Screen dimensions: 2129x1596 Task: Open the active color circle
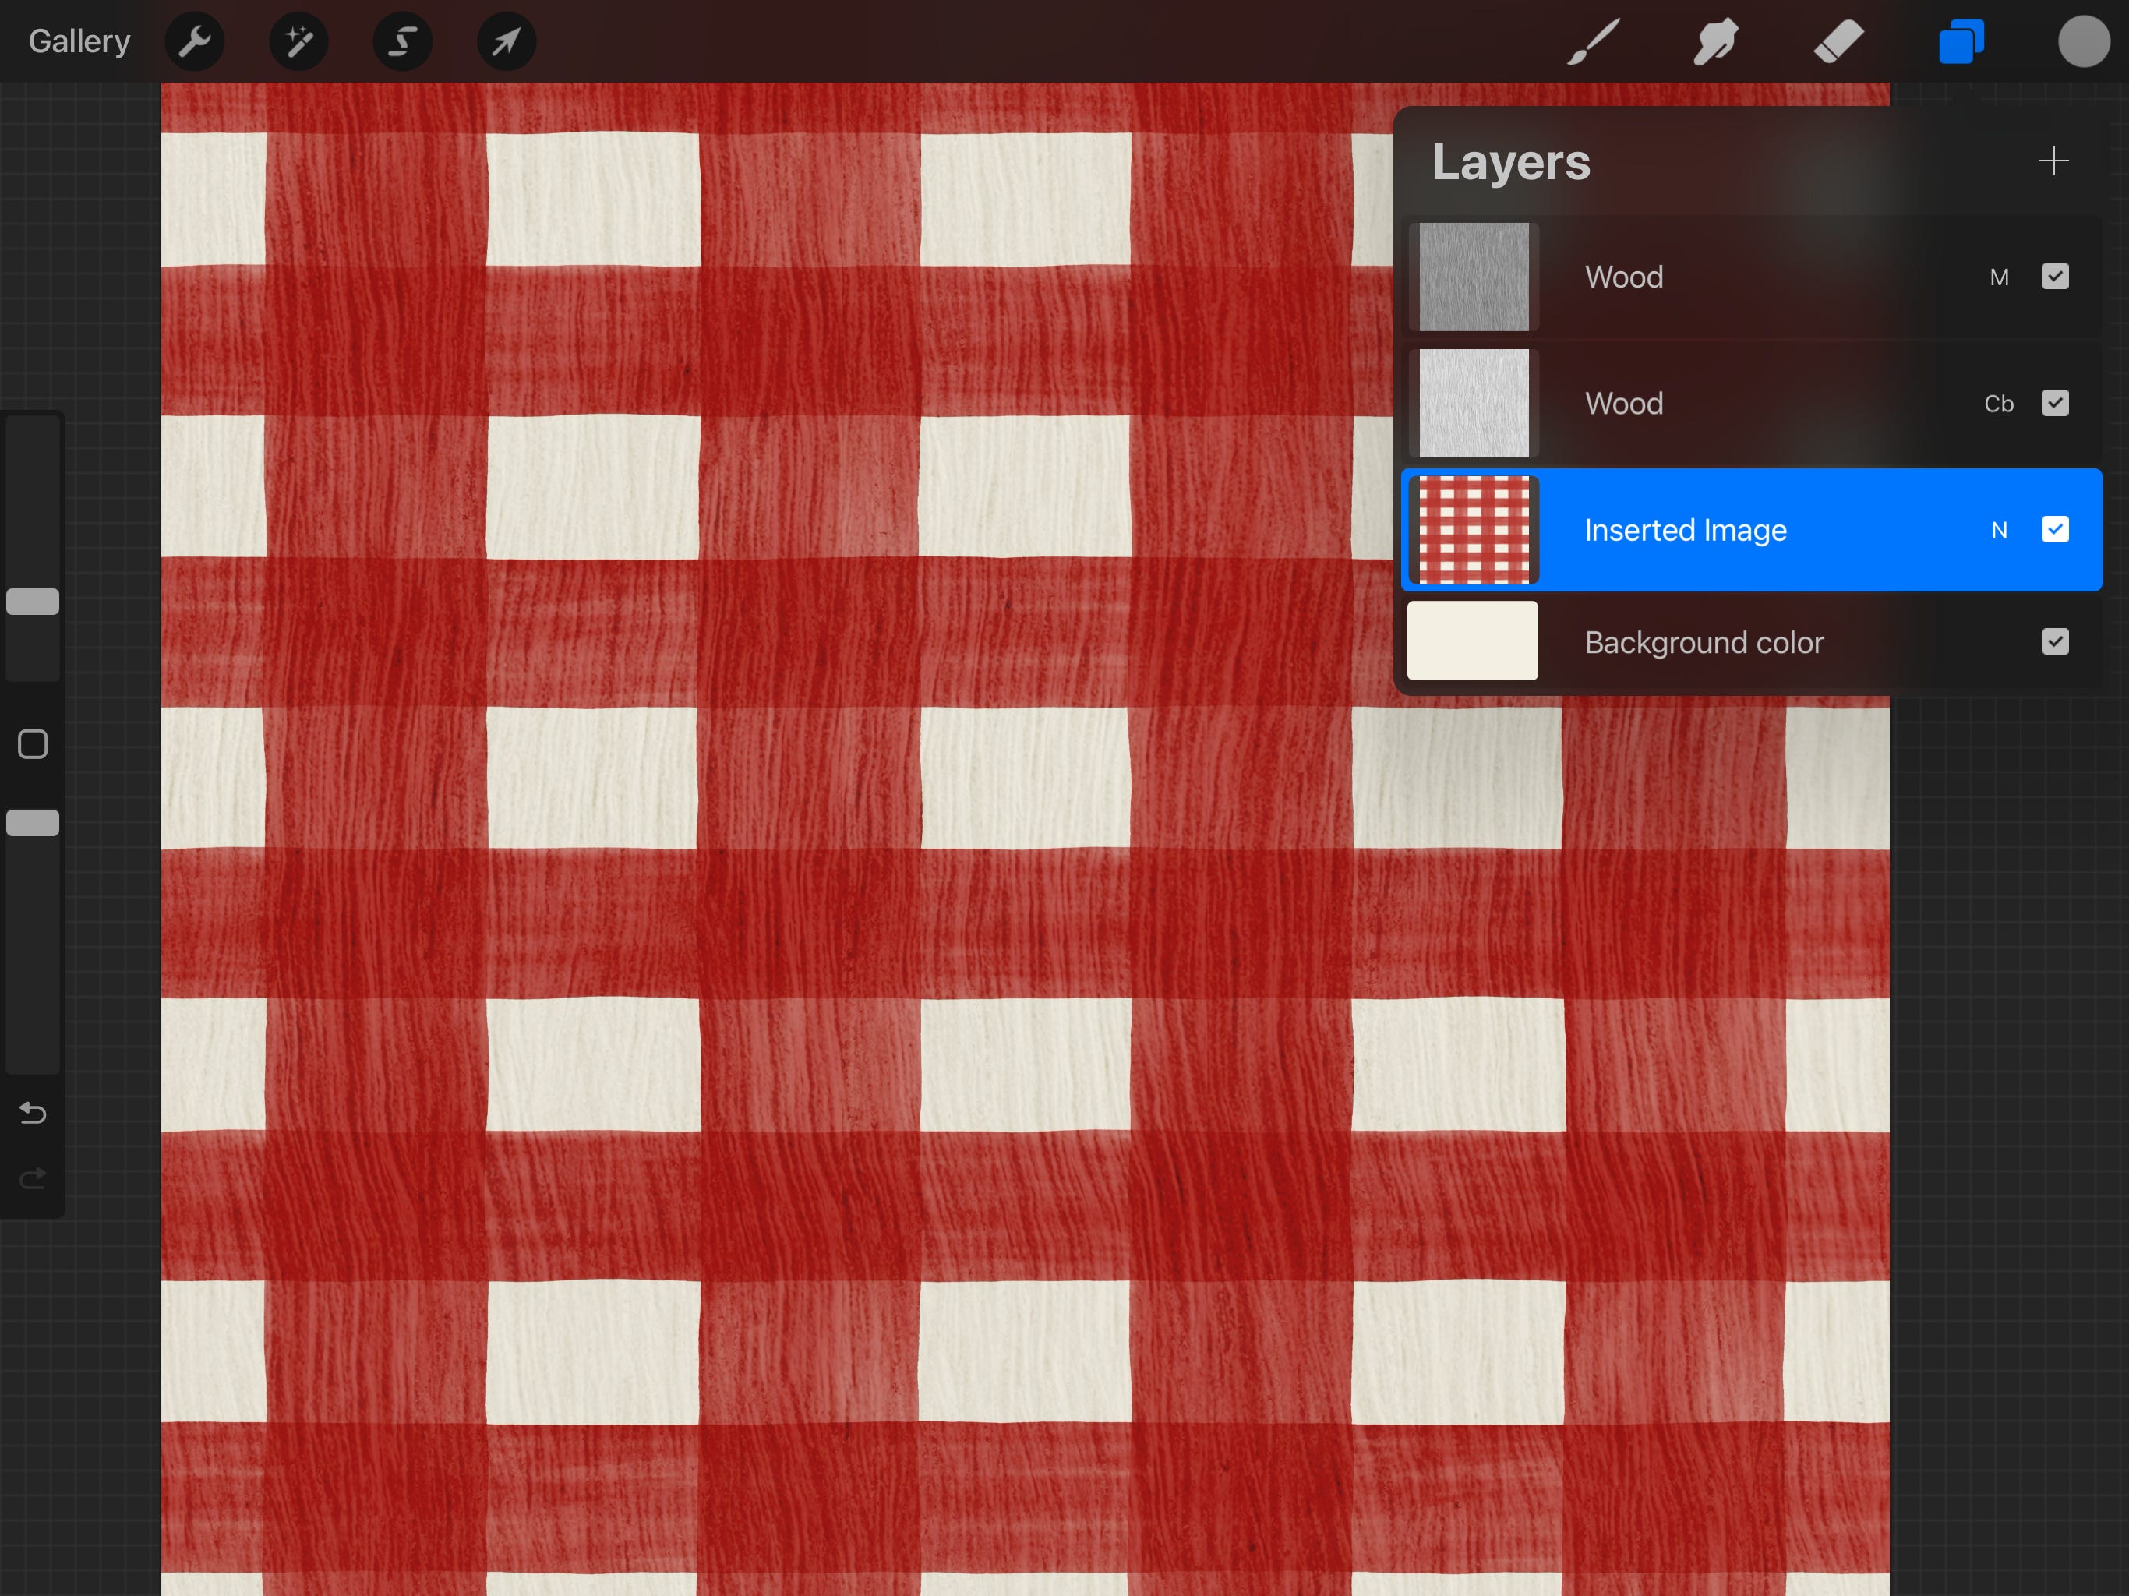point(2084,41)
